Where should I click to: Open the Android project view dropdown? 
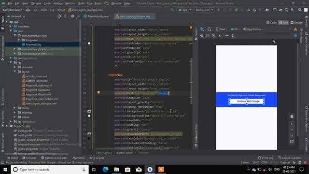pos(16,16)
